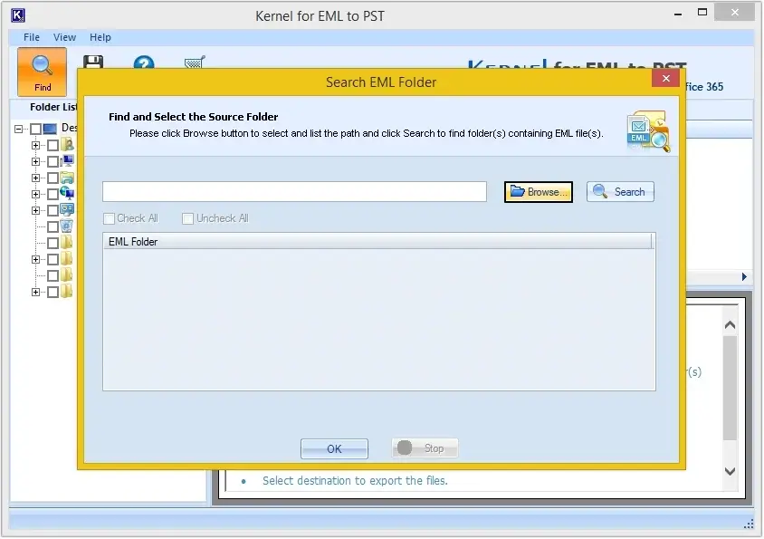Image resolution: width=764 pixels, height=539 pixels.
Task: Open help via blue question mark icon
Action: [144, 62]
